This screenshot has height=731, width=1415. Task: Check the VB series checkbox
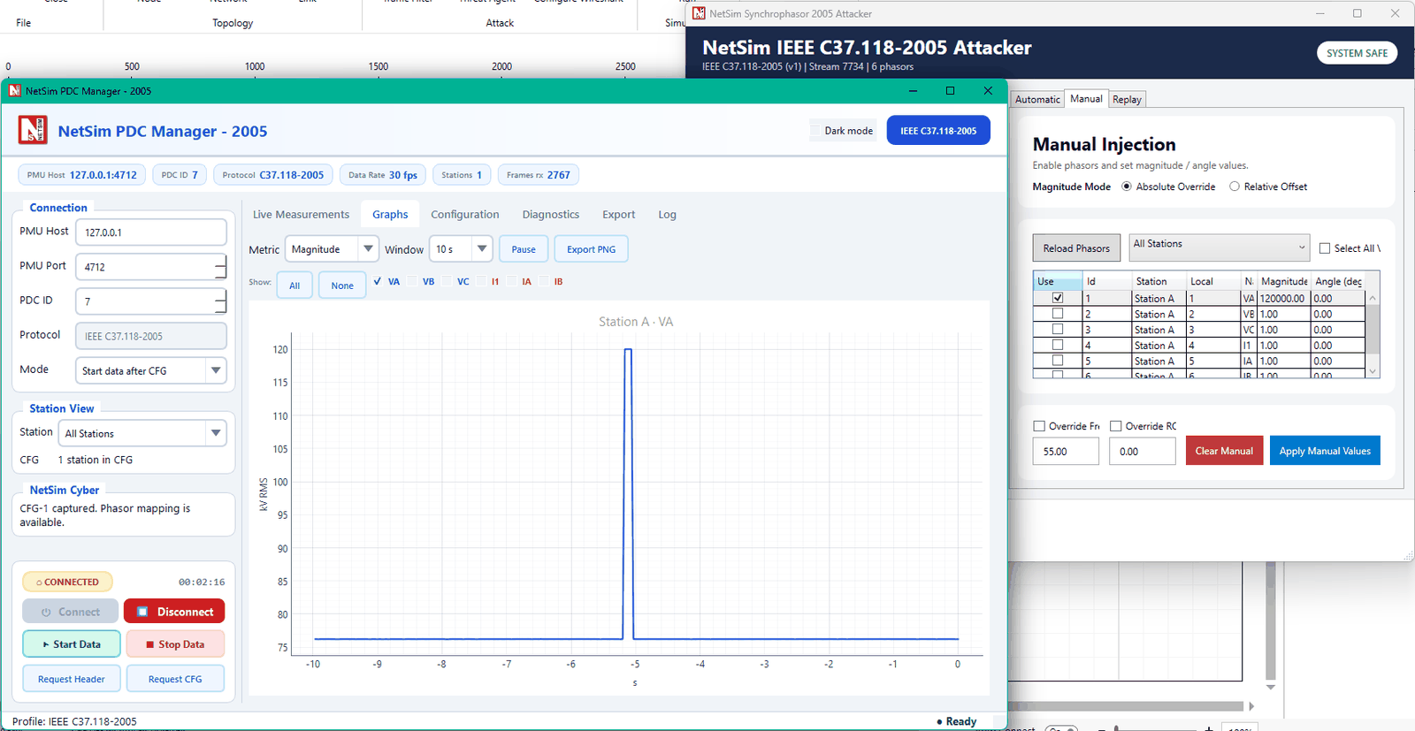click(x=412, y=282)
